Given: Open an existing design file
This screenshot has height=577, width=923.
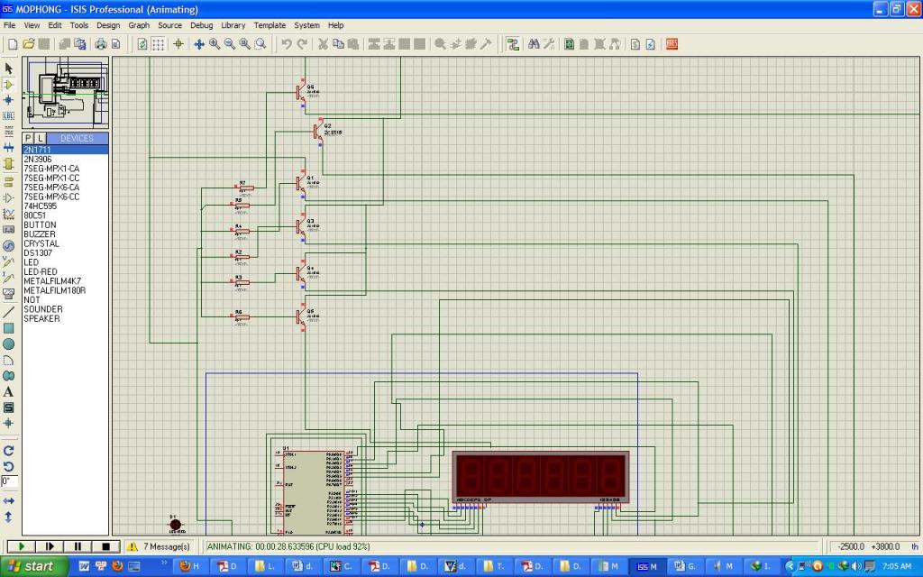Looking at the screenshot, I should click(x=28, y=43).
